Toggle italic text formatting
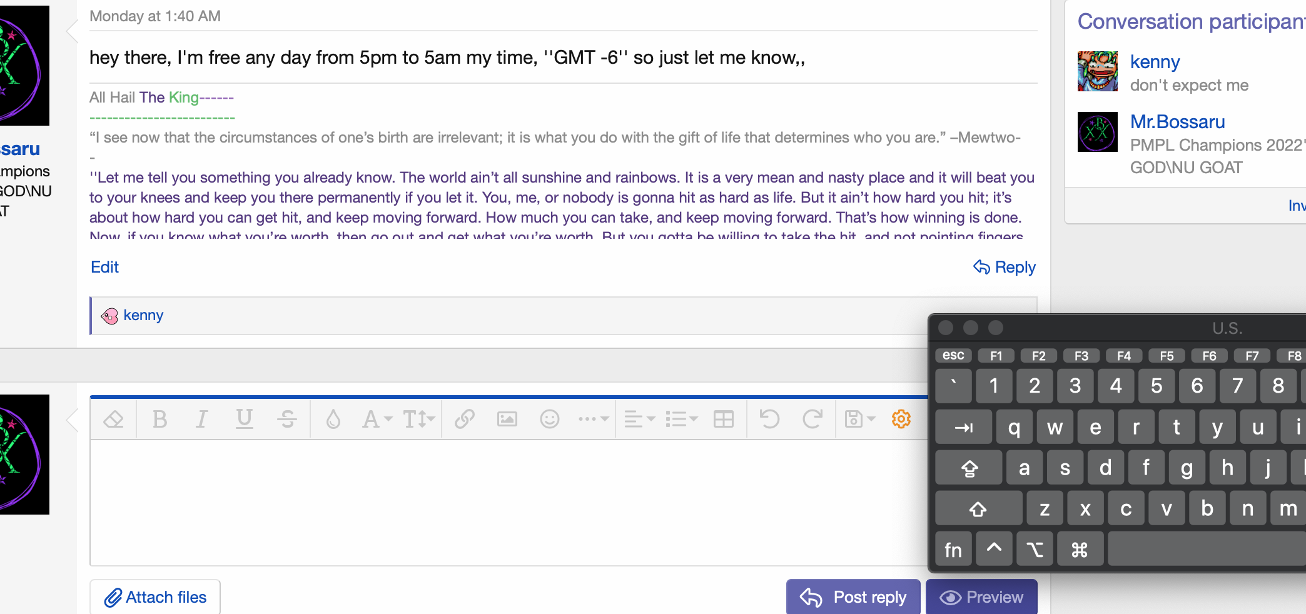1306x614 pixels. coord(201,419)
